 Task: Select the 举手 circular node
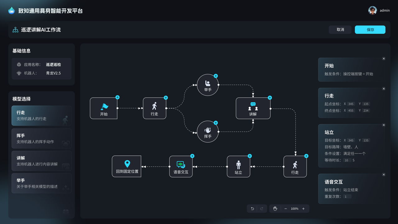208,85
